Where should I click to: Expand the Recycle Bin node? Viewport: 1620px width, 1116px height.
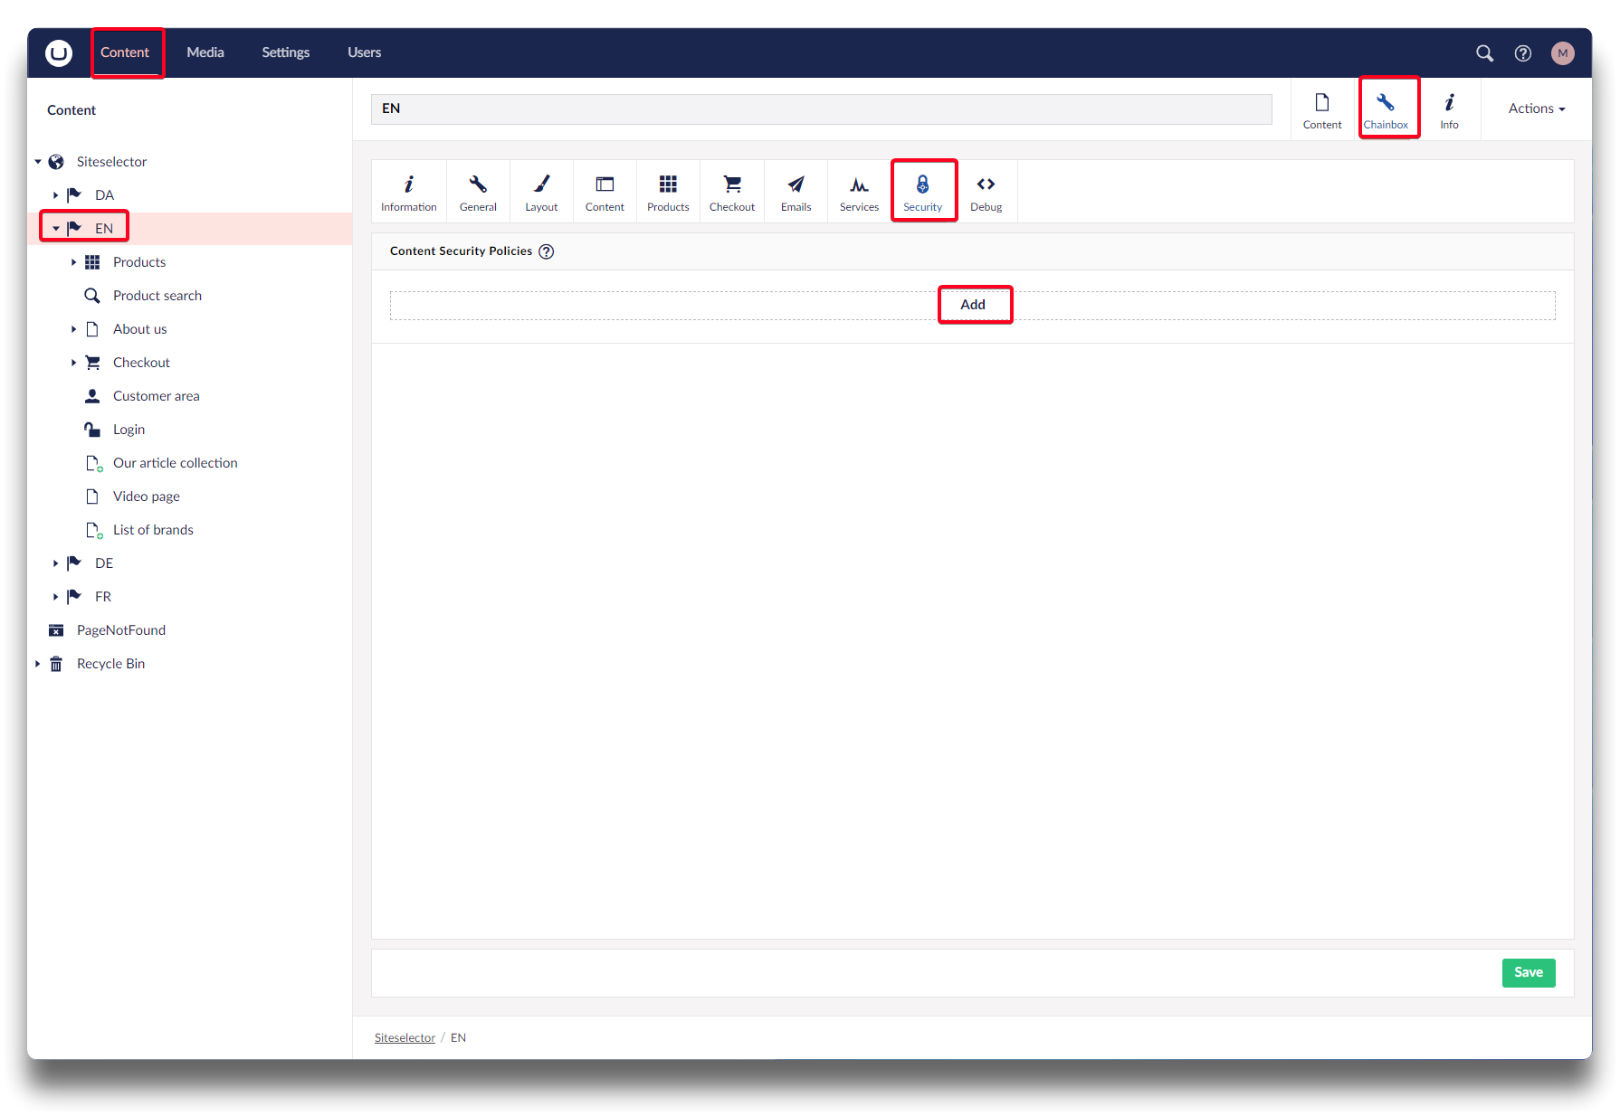coord(38,664)
